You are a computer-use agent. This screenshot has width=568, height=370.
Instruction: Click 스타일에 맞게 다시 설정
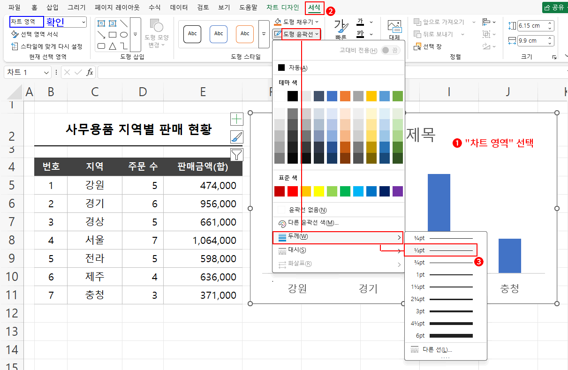(46, 46)
